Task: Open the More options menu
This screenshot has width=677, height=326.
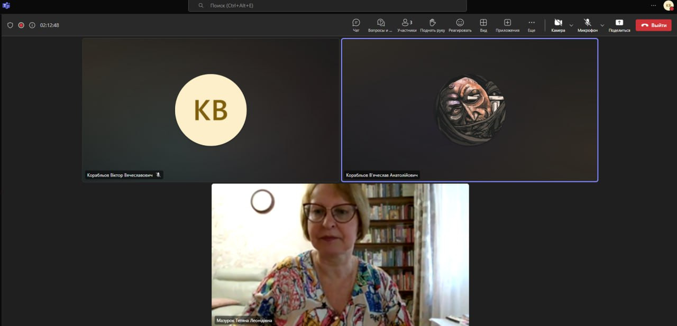Action: (532, 25)
